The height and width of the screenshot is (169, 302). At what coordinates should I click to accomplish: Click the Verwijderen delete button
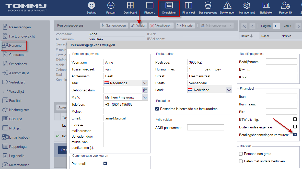click(x=161, y=26)
